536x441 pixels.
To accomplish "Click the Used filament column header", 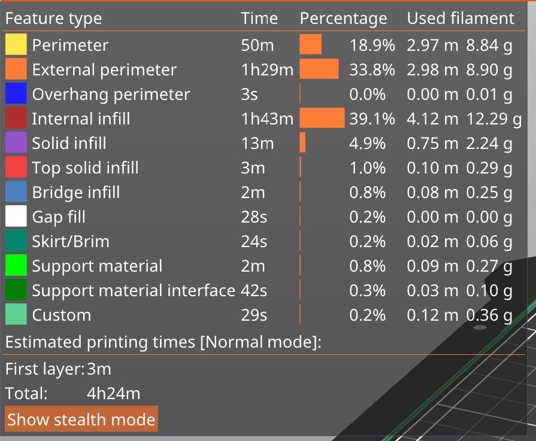I will click(x=461, y=18).
